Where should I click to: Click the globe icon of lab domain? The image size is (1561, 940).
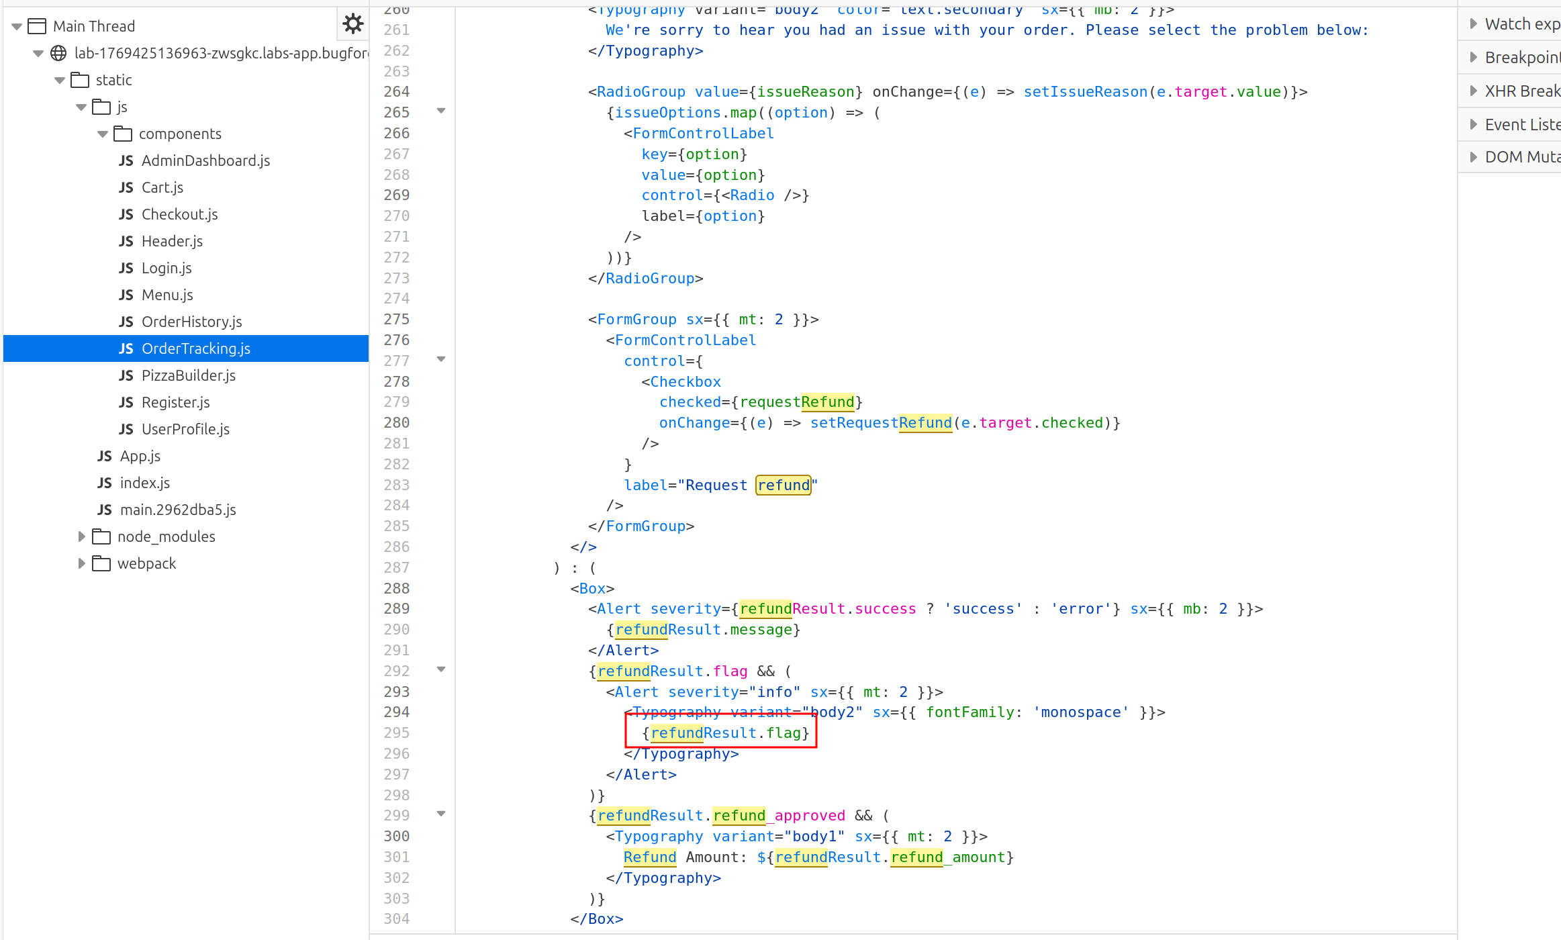click(x=59, y=53)
